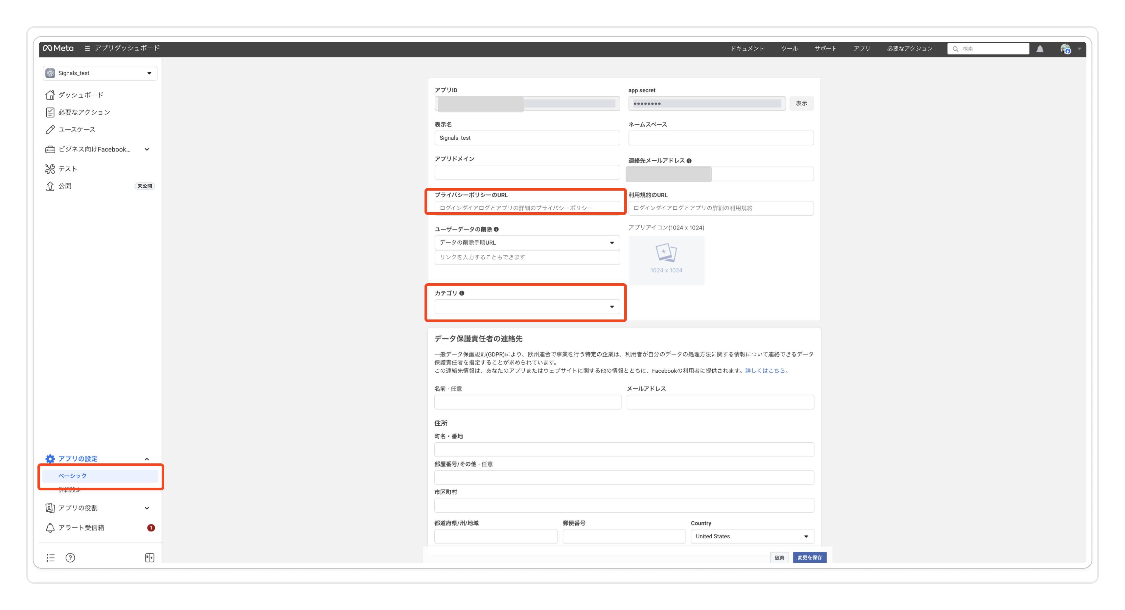Click the notifications bell icon
1125x610 pixels.
coord(1040,49)
